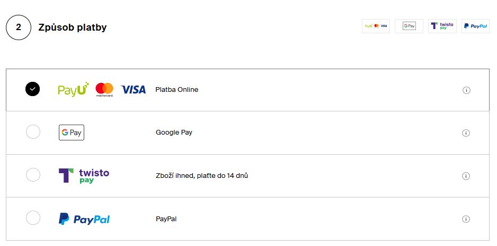The width and height of the screenshot is (497, 246).
Task: Show info for Twisto pay option
Action: [466, 176]
